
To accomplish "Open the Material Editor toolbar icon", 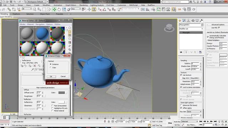I will point(173,10).
